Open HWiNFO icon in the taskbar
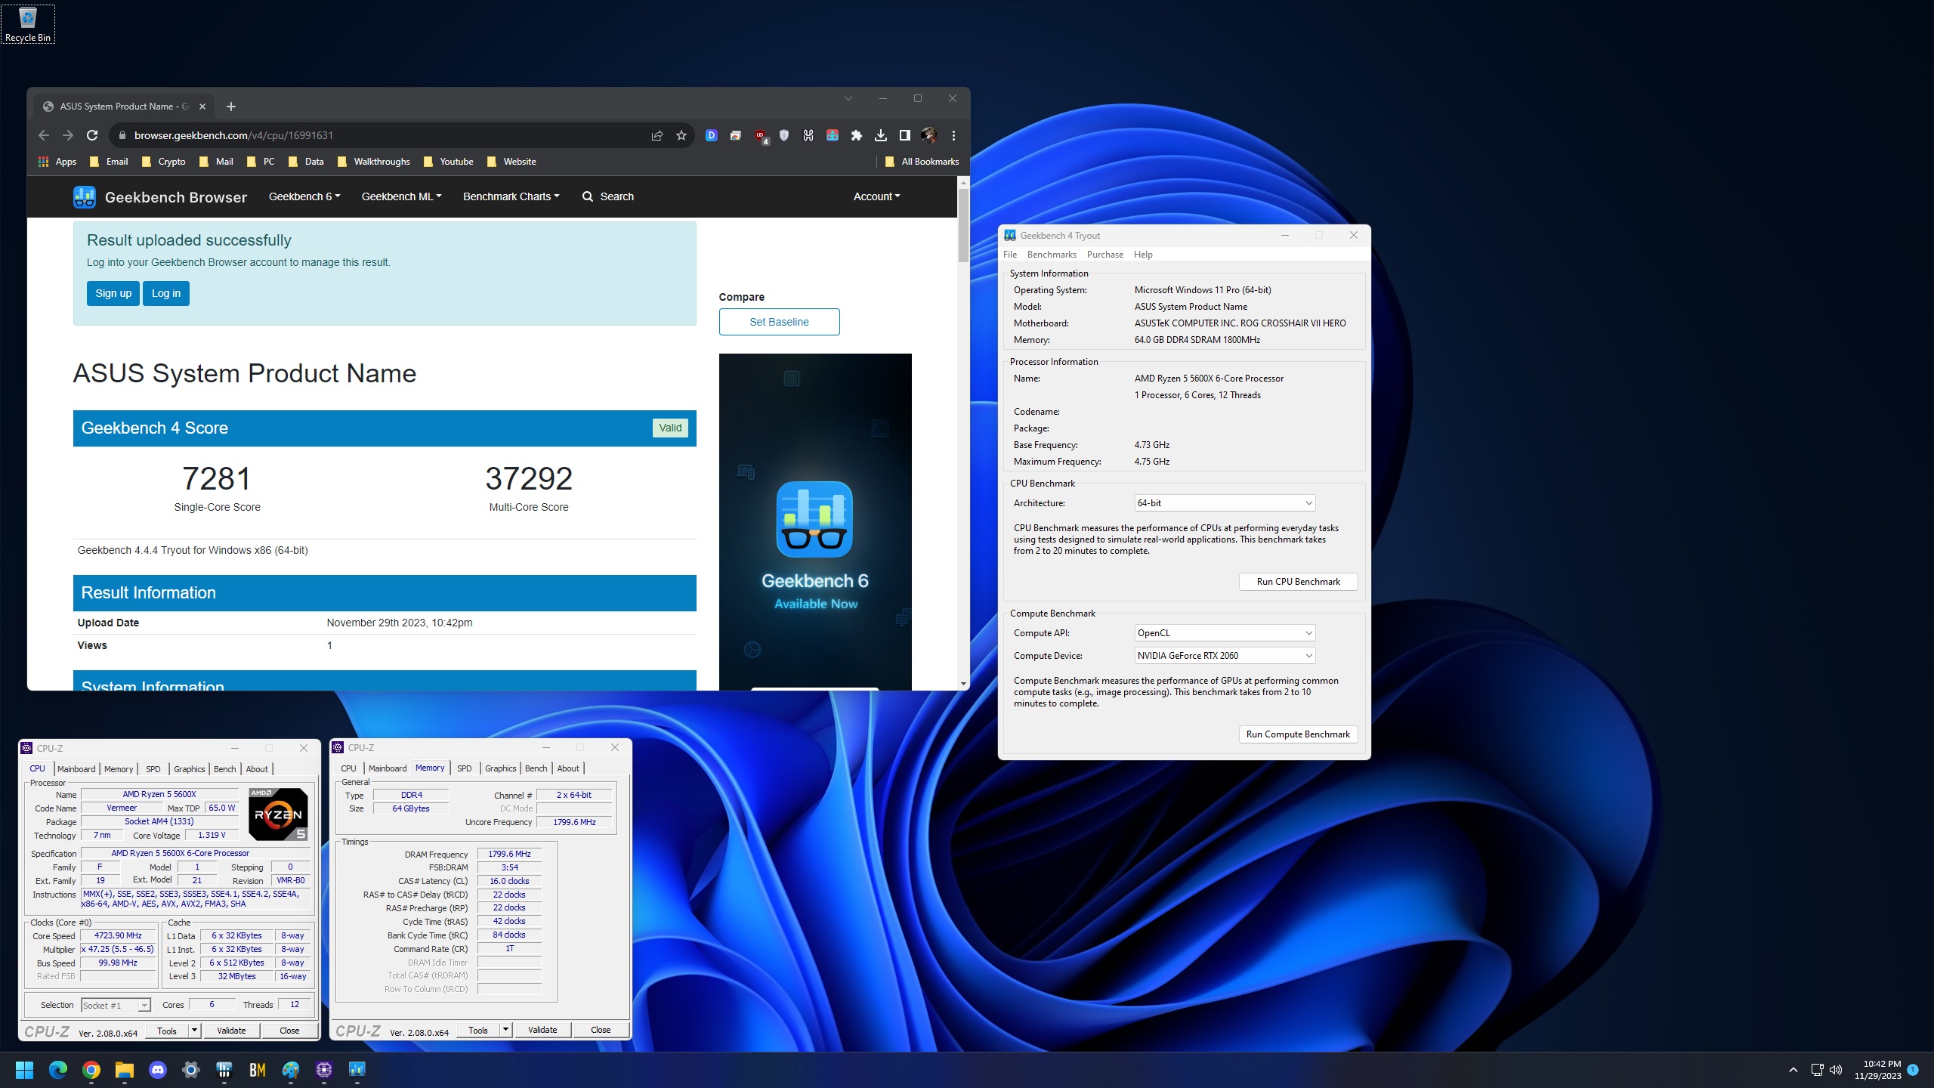Viewport: 1934px width, 1088px height. [x=224, y=1069]
